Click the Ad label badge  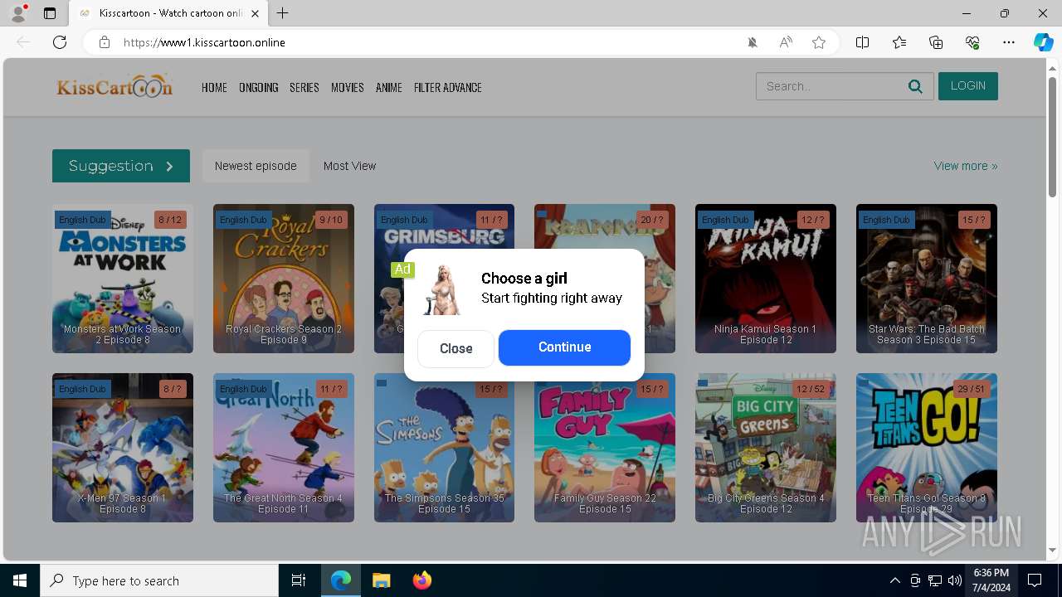point(402,269)
